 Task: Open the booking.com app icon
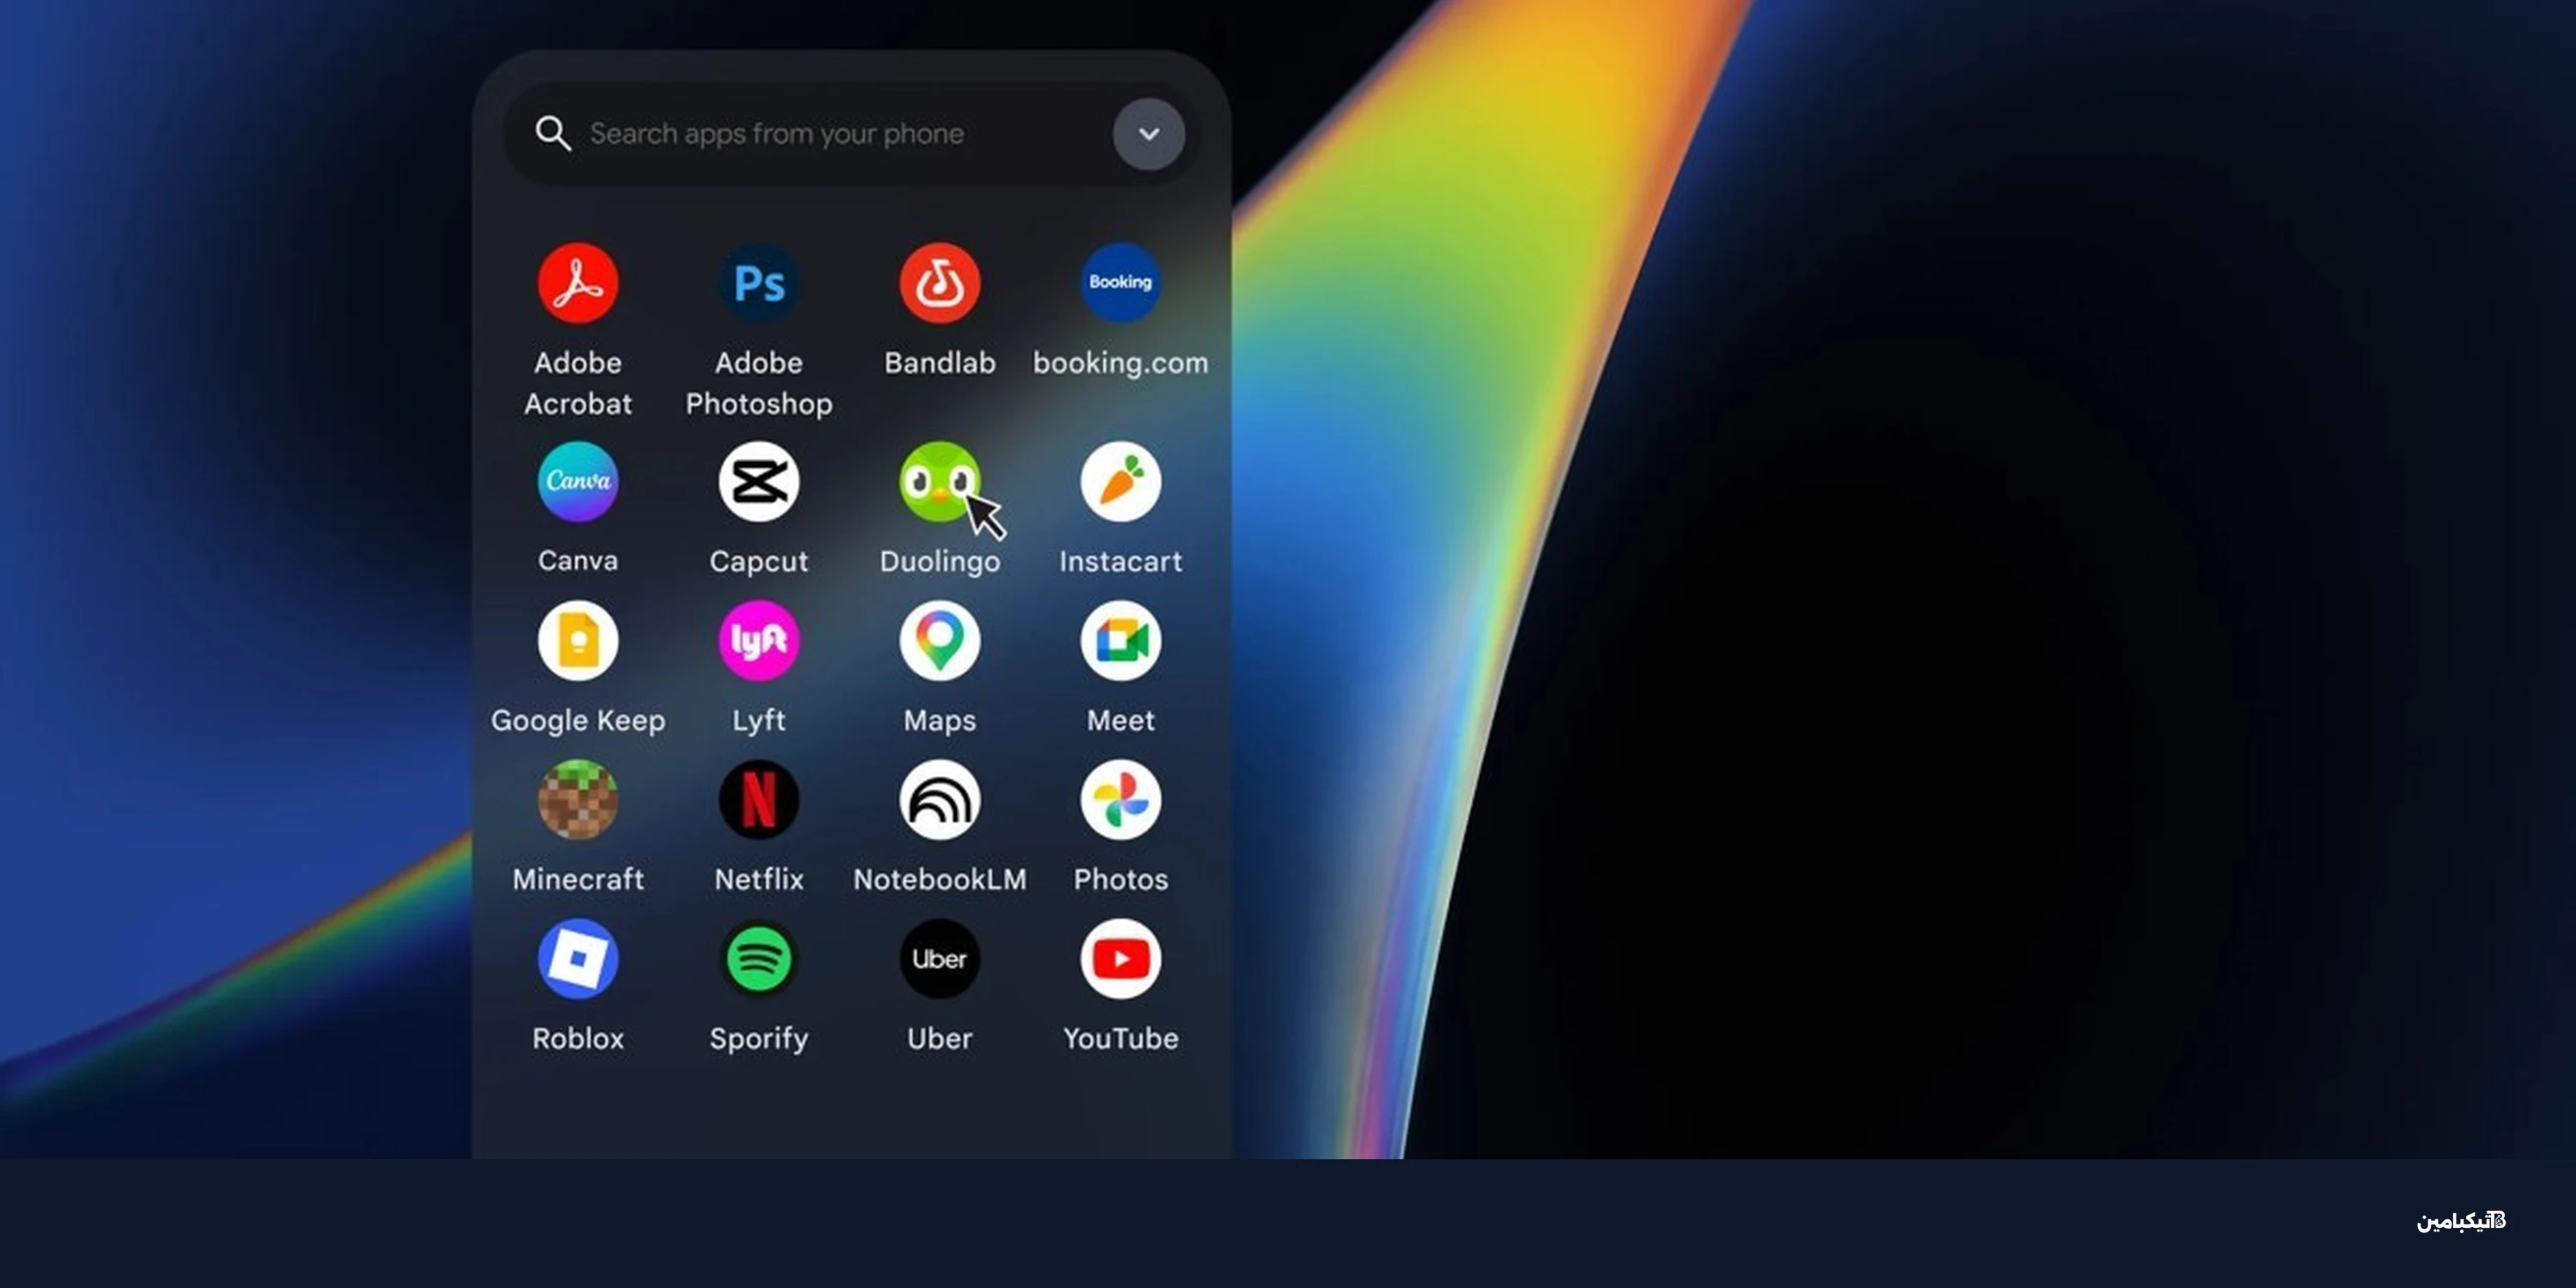pyautogui.click(x=1120, y=283)
